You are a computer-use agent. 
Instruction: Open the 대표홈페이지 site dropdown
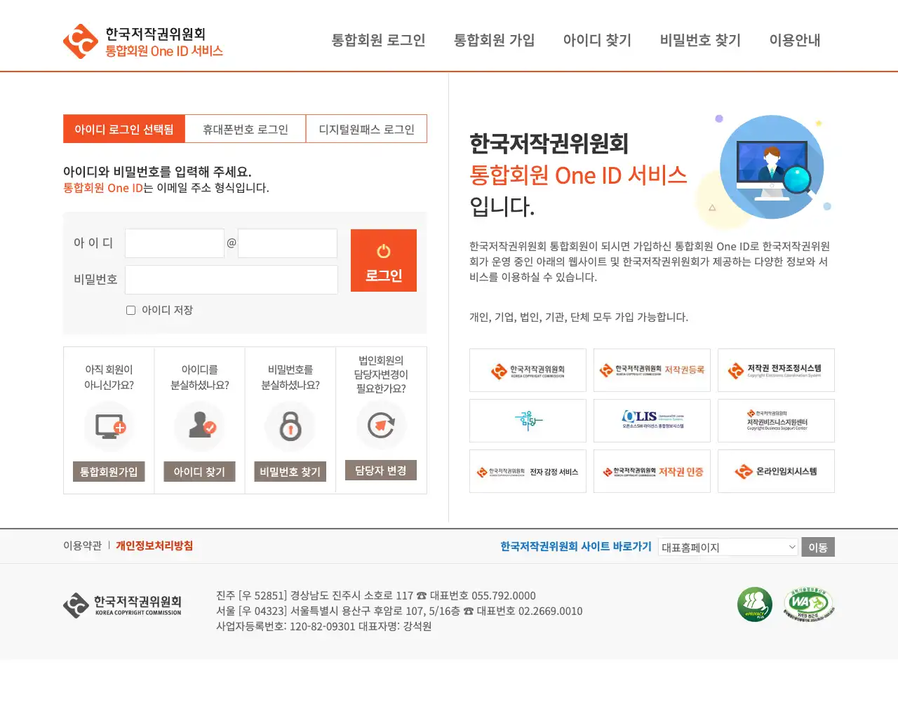tap(728, 547)
